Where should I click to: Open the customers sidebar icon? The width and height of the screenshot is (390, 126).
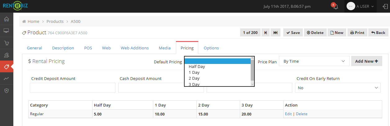[x=6, y=55]
